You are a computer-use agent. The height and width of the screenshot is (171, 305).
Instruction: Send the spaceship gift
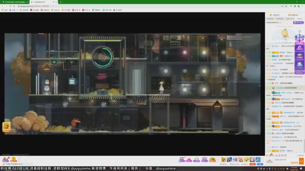coord(235,160)
